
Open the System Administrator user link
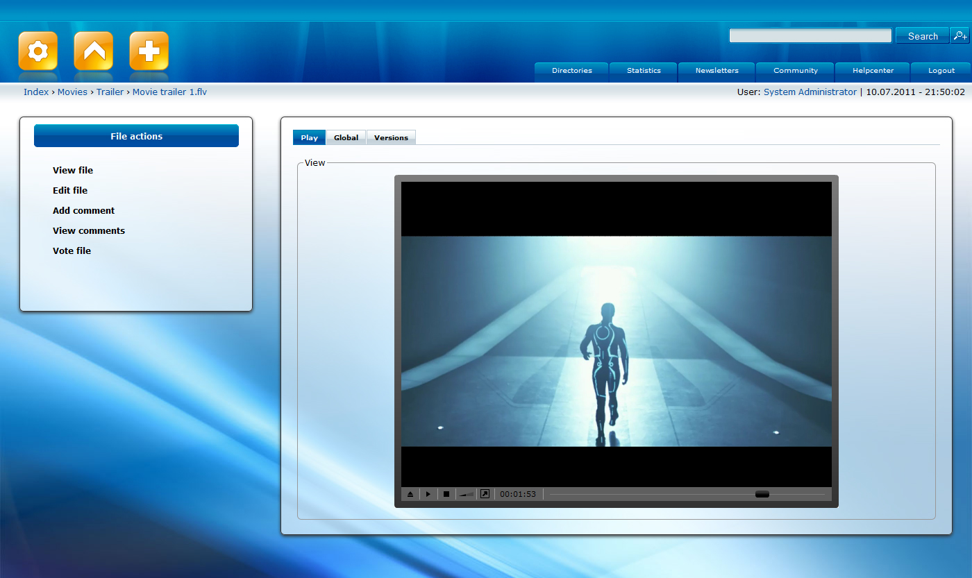[810, 92]
